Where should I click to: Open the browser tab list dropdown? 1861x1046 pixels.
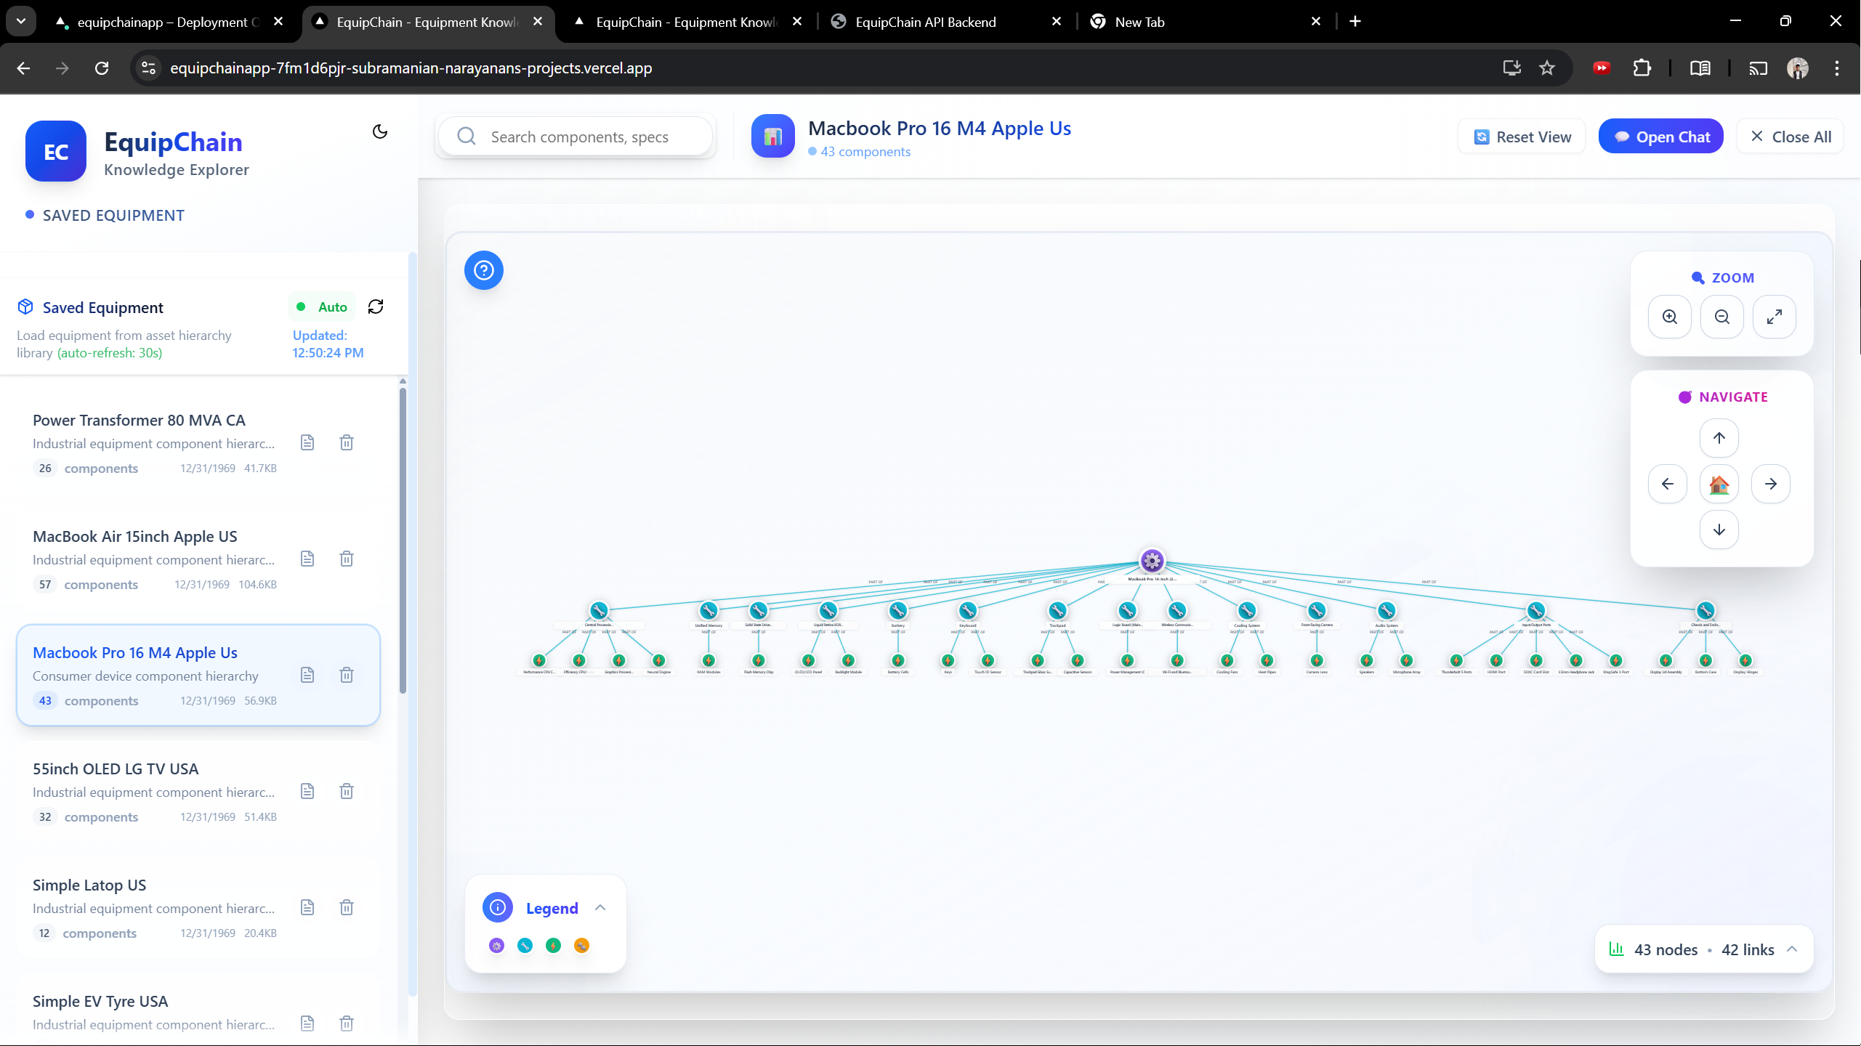click(21, 21)
